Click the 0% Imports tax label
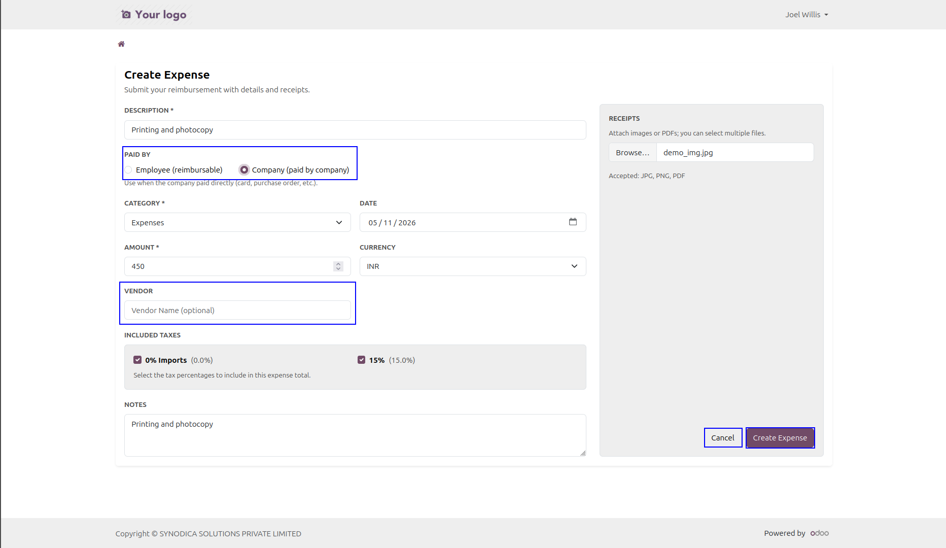Image resolution: width=946 pixels, height=548 pixels. [x=166, y=360]
